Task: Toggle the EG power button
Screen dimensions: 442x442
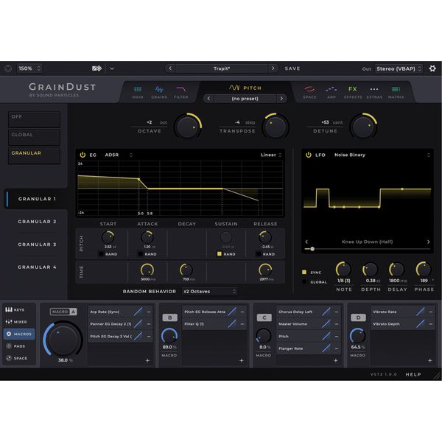Action: click(83, 155)
